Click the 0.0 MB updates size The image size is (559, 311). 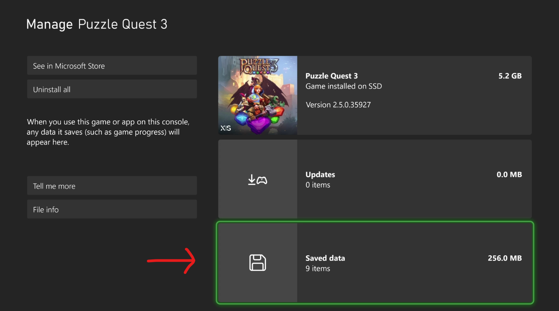(x=509, y=174)
